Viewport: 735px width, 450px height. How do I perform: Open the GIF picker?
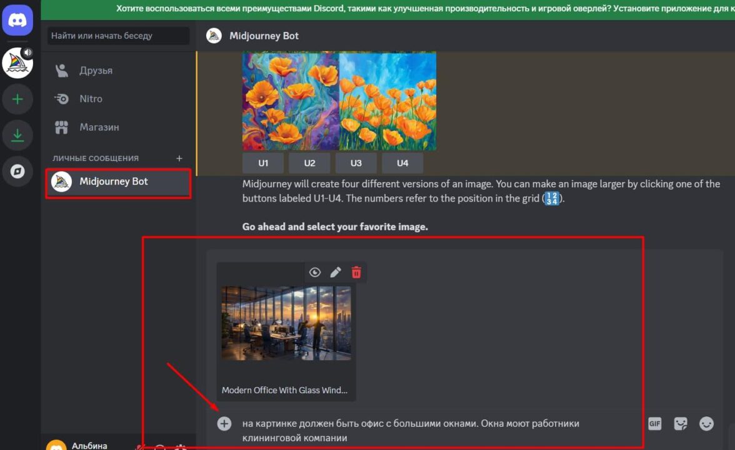click(x=654, y=424)
